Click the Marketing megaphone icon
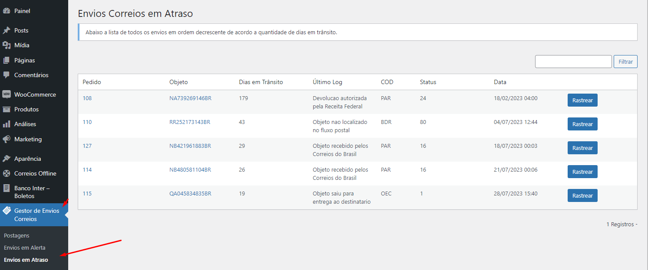Viewport: 648px width, 270px height. pyautogui.click(x=7, y=139)
